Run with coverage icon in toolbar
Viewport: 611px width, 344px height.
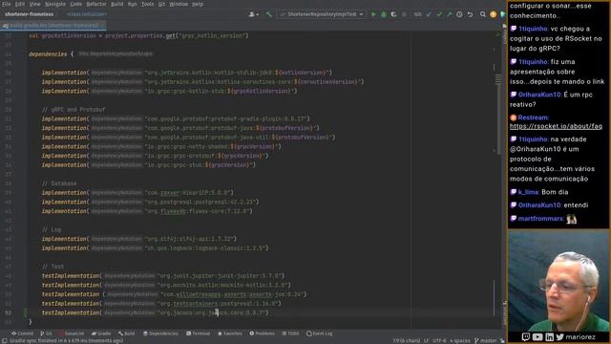click(x=393, y=14)
